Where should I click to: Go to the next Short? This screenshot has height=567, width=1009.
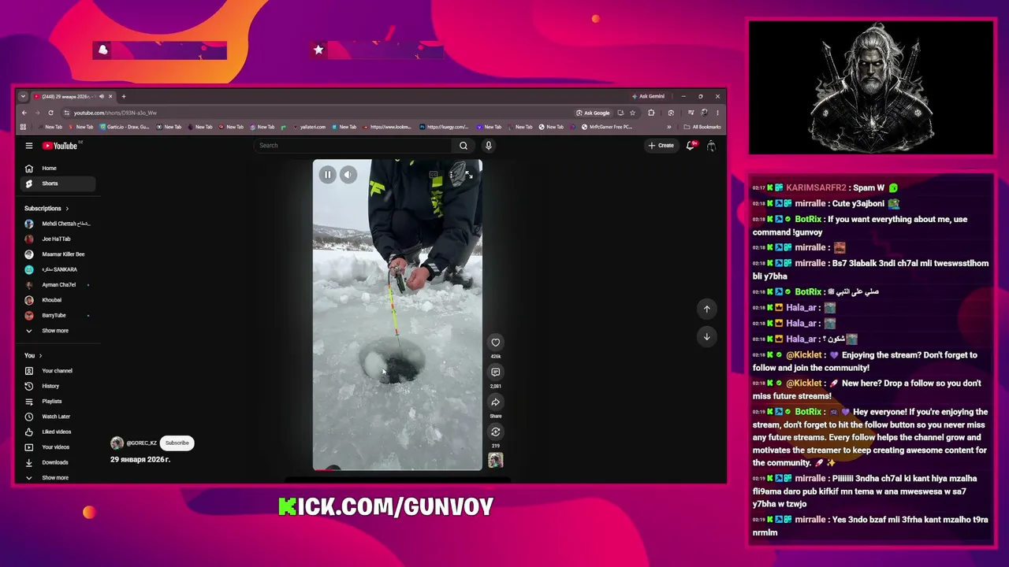(x=707, y=337)
